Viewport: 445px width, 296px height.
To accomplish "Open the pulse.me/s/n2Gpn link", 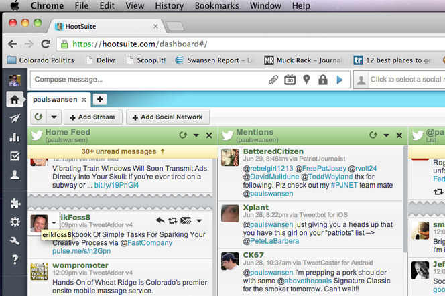I will tap(82, 251).
